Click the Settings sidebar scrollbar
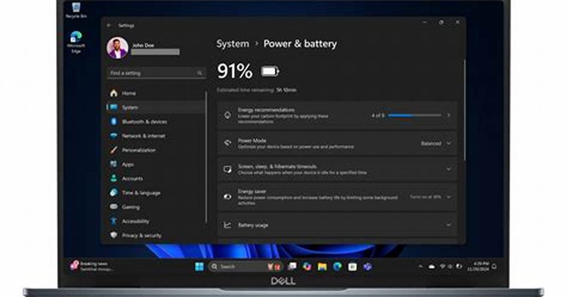Image resolution: width=567 pixels, height=297 pixels. [x=207, y=157]
